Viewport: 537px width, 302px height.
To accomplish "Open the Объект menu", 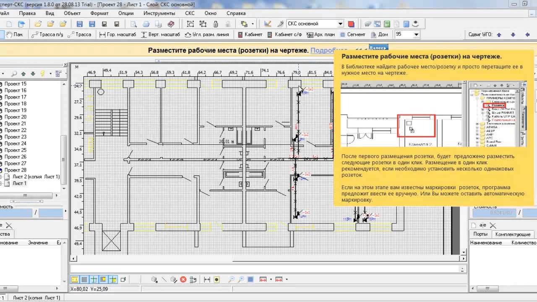I will coord(72,13).
